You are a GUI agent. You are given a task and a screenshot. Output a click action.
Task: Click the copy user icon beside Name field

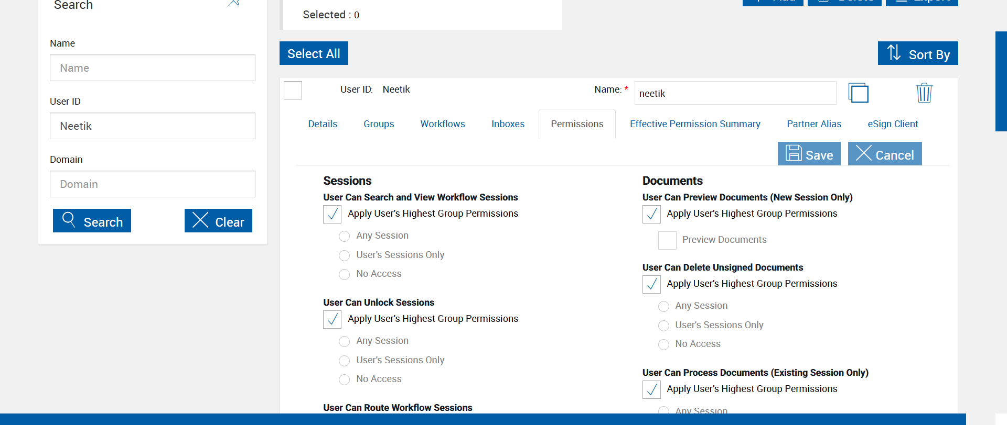point(858,93)
